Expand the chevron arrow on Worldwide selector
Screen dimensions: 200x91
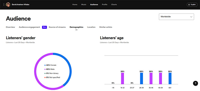pyautogui.click(x=191, y=17)
